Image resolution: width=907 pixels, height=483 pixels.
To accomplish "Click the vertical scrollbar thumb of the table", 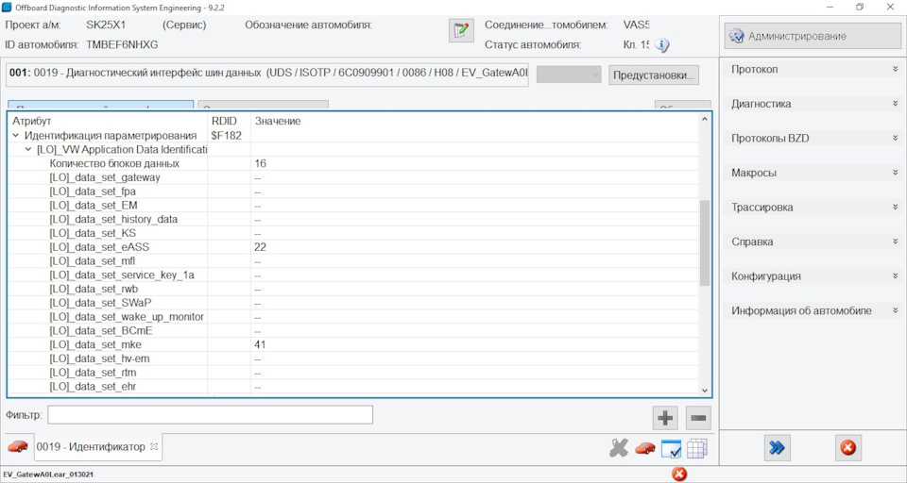I will tap(705, 243).
